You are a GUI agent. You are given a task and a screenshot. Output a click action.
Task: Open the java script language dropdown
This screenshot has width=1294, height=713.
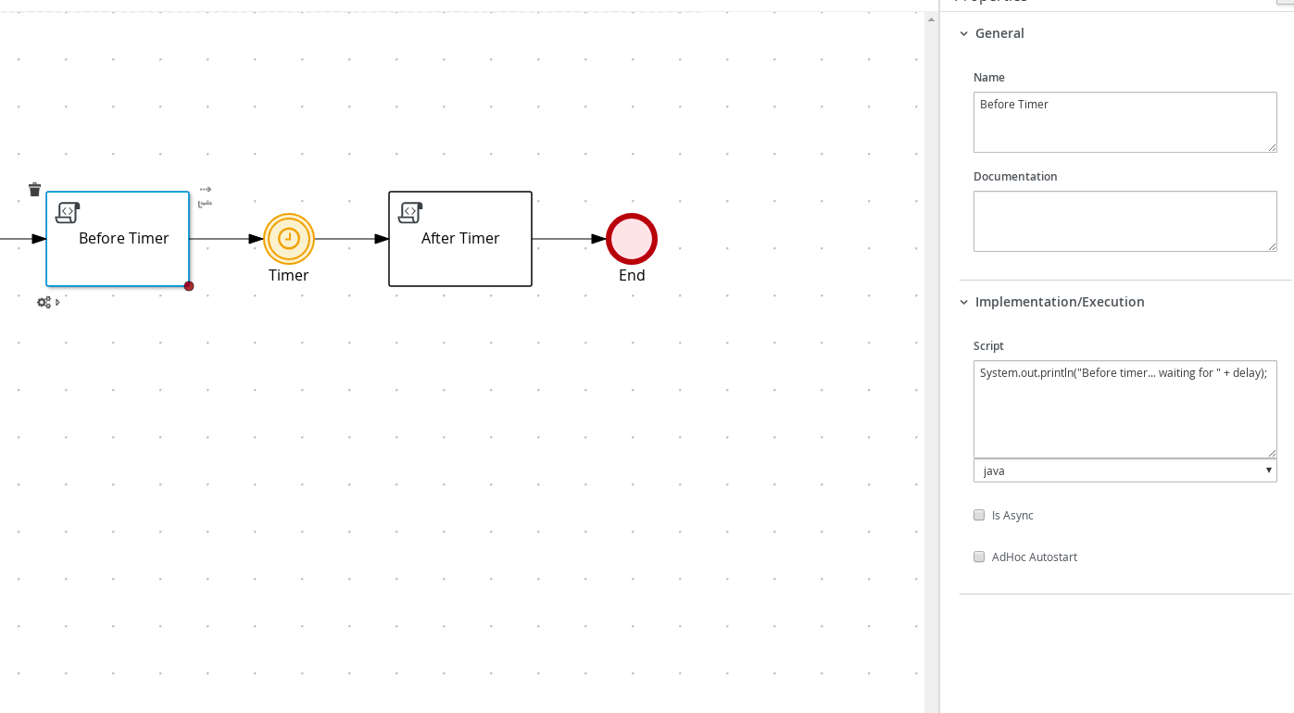click(1125, 470)
